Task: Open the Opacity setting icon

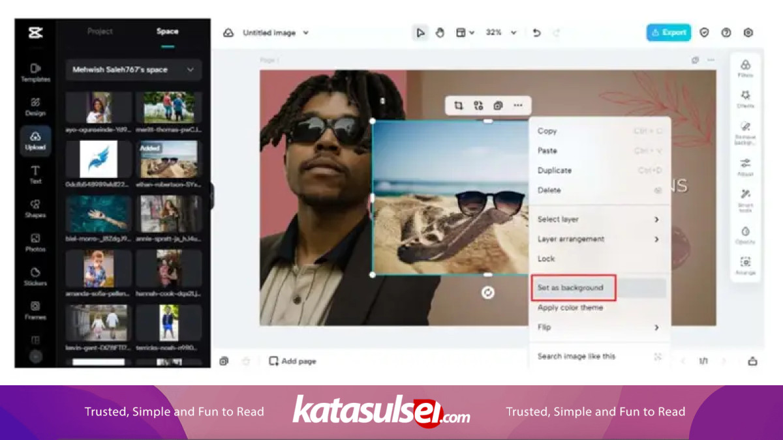Action: click(745, 235)
